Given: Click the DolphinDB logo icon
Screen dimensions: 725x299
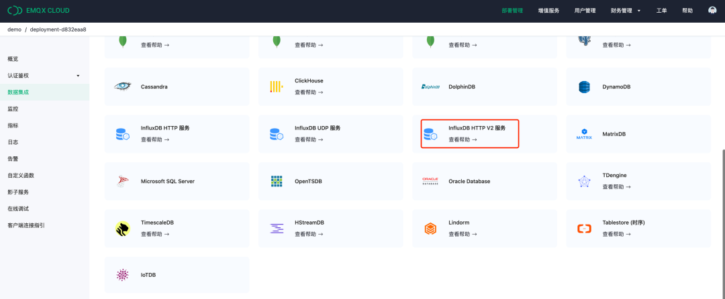Looking at the screenshot, I should click(x=430, y=86).
